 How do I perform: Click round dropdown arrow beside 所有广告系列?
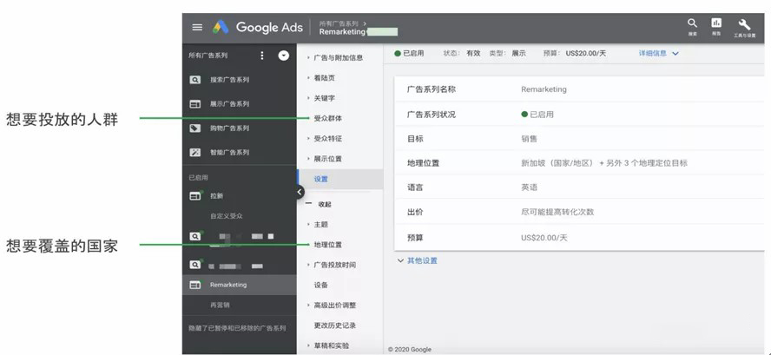[x=284, y=56]
